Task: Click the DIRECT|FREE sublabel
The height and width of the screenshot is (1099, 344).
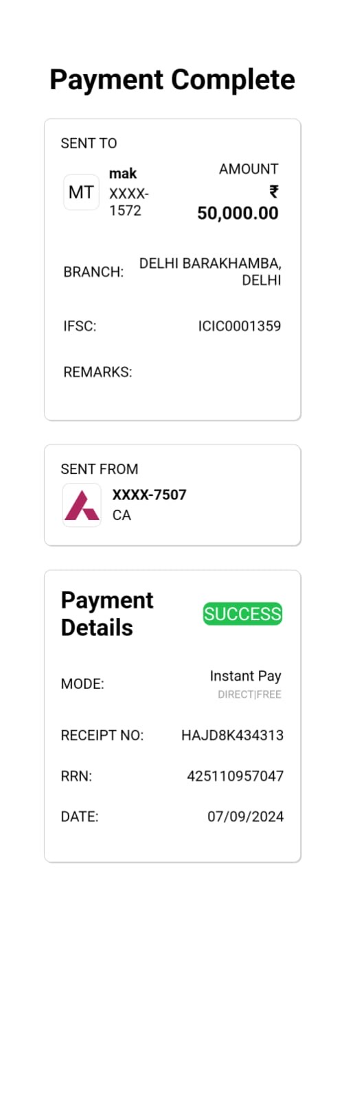Action: pos(249,694)
